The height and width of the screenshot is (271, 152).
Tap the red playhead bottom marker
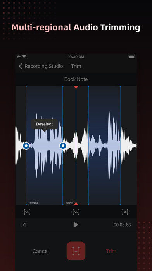tap(76, 203)
